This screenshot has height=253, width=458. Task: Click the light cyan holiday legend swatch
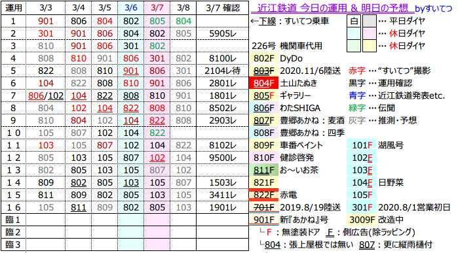[354, 33]
